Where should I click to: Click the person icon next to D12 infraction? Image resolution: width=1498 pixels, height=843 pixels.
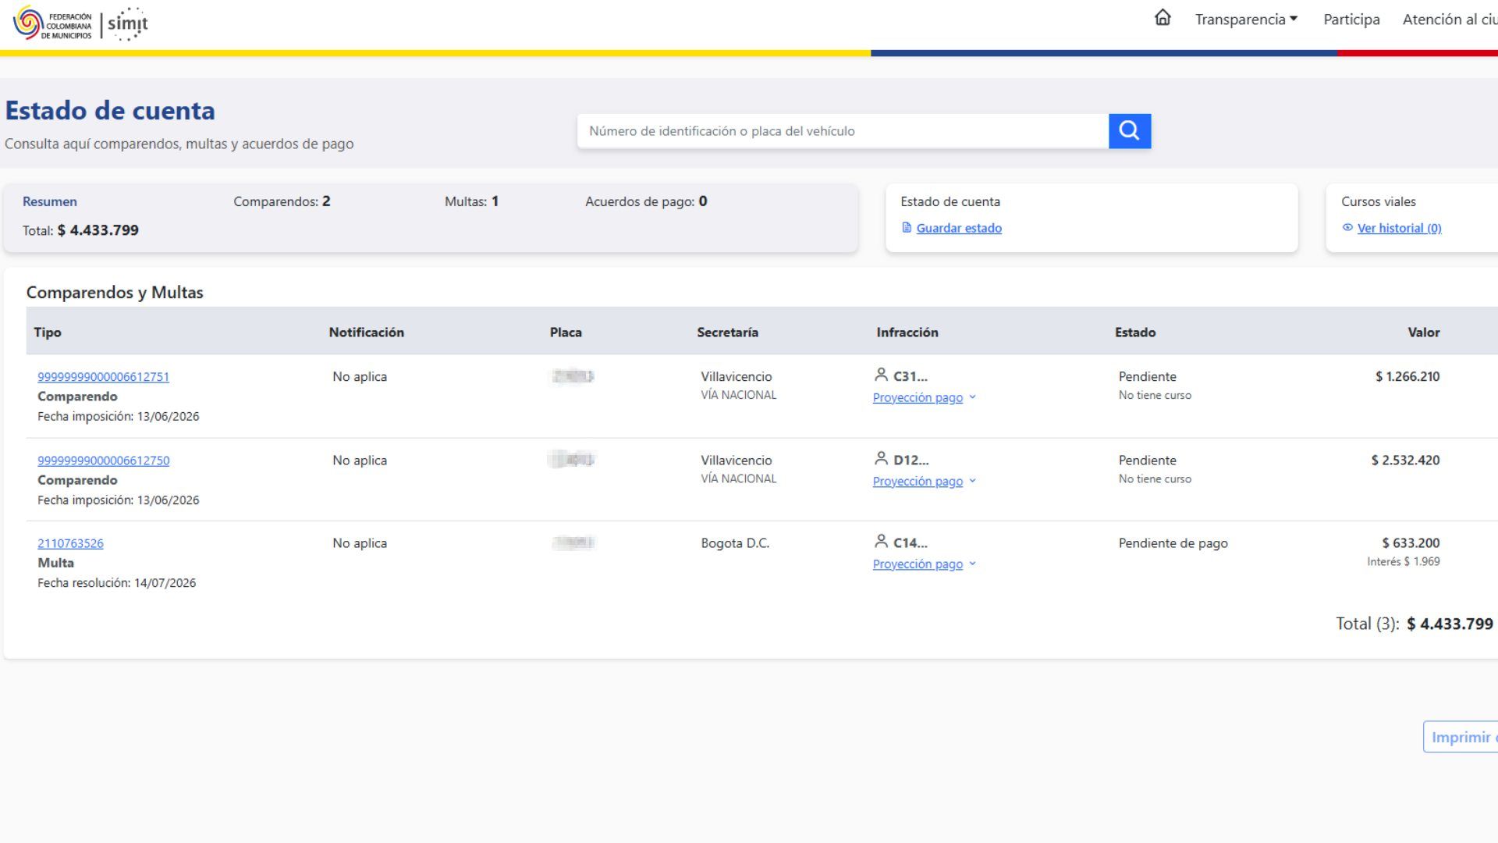tap(881, 459)
